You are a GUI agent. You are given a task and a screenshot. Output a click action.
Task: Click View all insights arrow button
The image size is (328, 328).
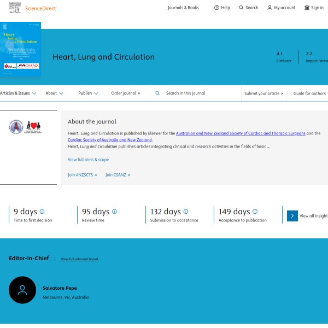(x=292, y=216)
